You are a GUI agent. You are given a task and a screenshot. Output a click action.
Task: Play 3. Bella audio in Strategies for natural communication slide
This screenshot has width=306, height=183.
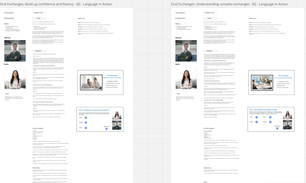[86, 127]
